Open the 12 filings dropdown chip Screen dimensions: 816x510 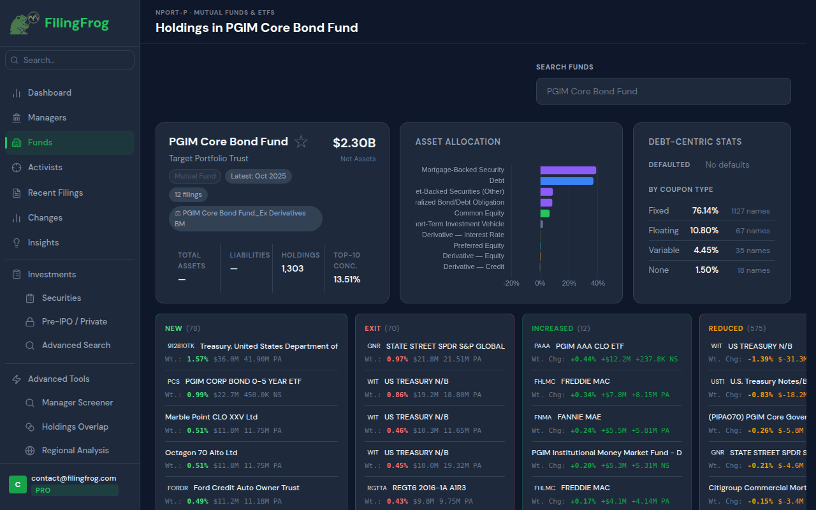point(188,194)
